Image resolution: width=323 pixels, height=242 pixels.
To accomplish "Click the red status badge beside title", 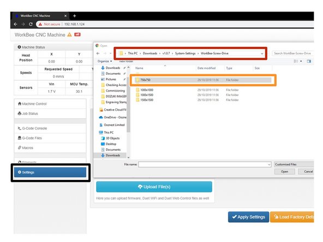I will click(77, 34).
